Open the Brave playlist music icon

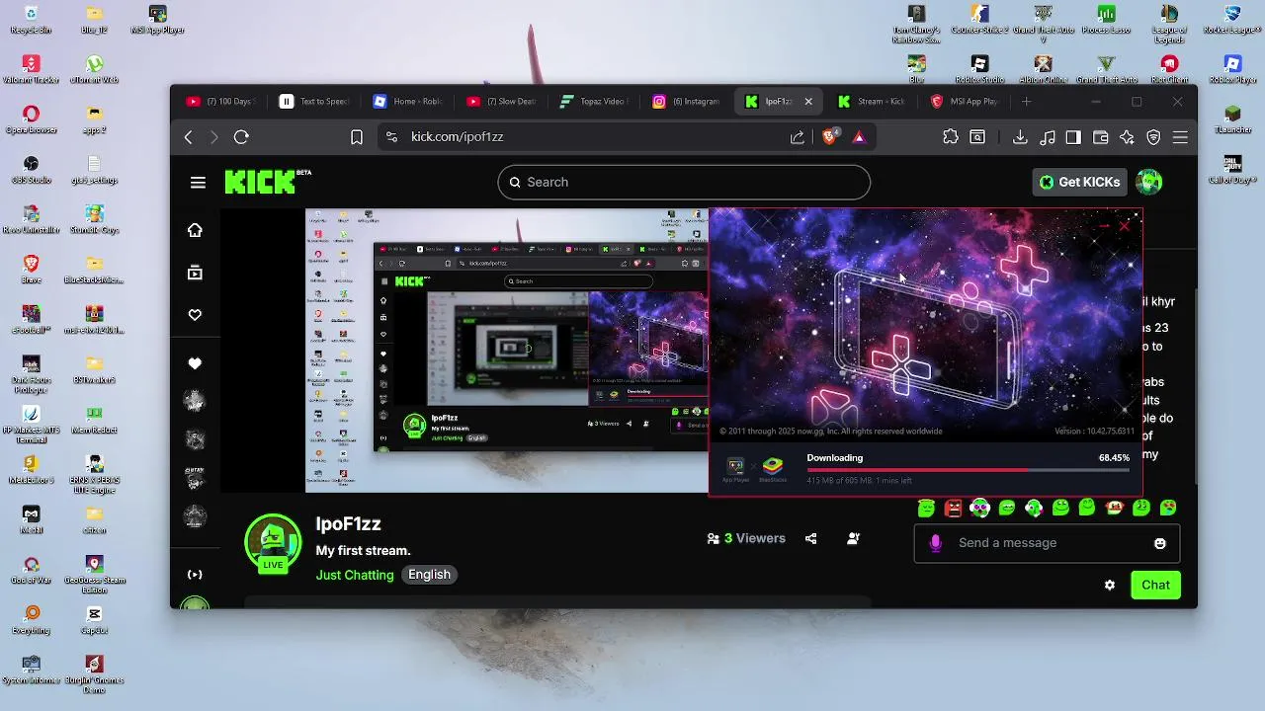(1048, 137)
